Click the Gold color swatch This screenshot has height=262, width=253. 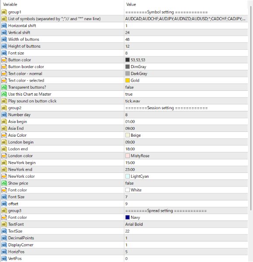point(128,80)
